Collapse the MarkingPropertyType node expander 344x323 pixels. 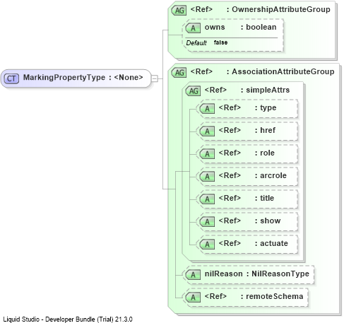(x=155, y=78)
